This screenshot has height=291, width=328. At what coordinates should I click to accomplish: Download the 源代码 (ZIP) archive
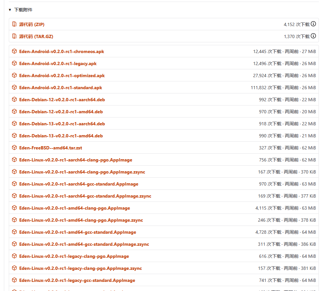click(x=32, y=24)
